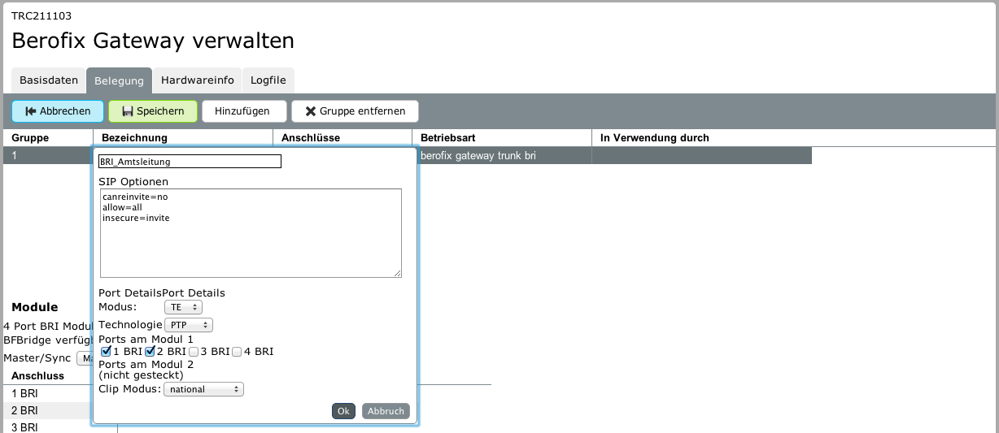Click the Abbrechen button

click(x=58, y=111)
